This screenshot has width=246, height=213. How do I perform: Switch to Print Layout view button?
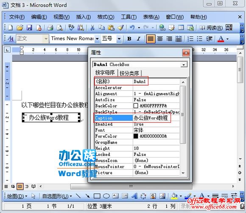pyautogui.click(x=20, y=186)
